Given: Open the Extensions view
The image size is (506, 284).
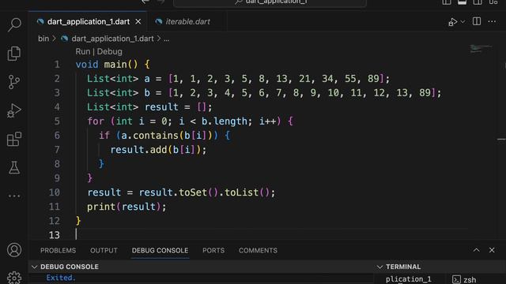Looking at the screenshot, I should click(x=14, y=139).
